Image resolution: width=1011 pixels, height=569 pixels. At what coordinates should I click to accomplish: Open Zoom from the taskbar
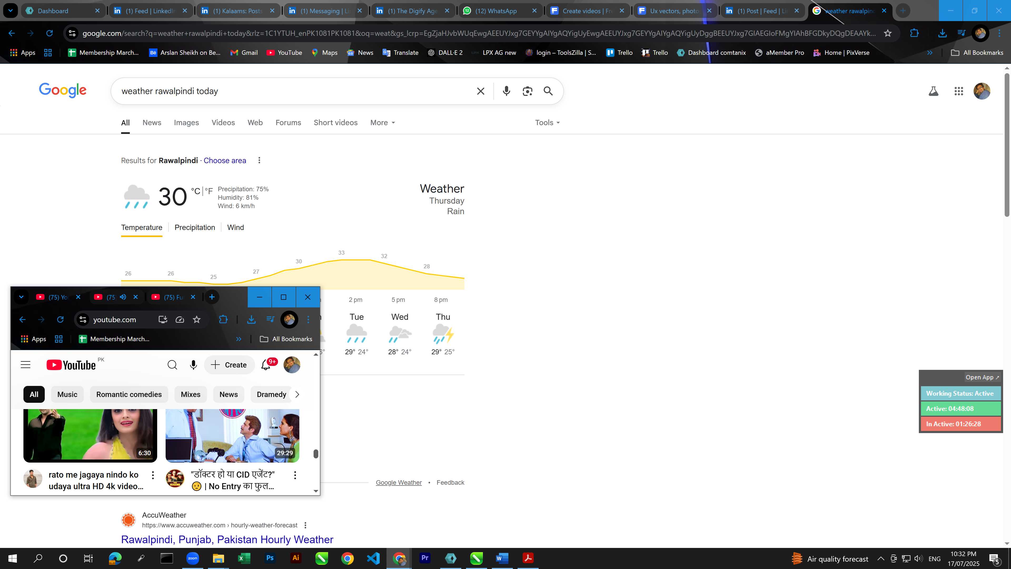(x=192, y=558)
